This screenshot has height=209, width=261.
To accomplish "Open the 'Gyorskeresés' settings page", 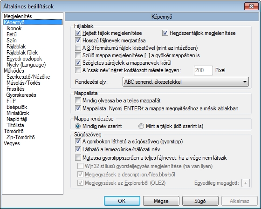I will click(21, 95).
